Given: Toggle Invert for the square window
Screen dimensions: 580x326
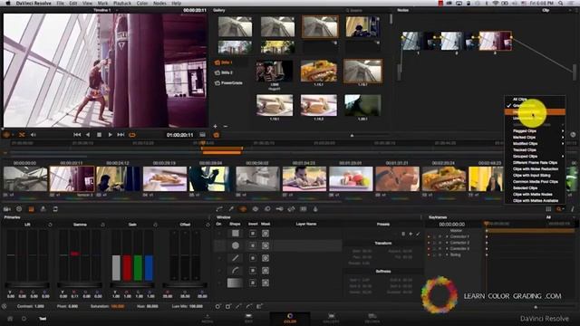Looking at the screenshot, I should (253, 234).
